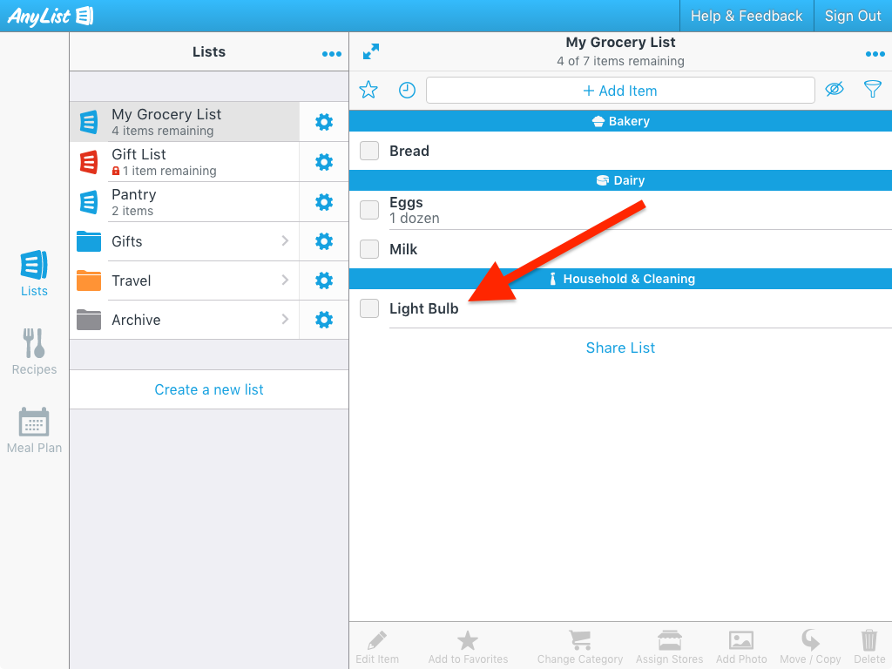Click the filter funnel icon
Viewport: 892px width, 669px height.
(x=872, y=89)
